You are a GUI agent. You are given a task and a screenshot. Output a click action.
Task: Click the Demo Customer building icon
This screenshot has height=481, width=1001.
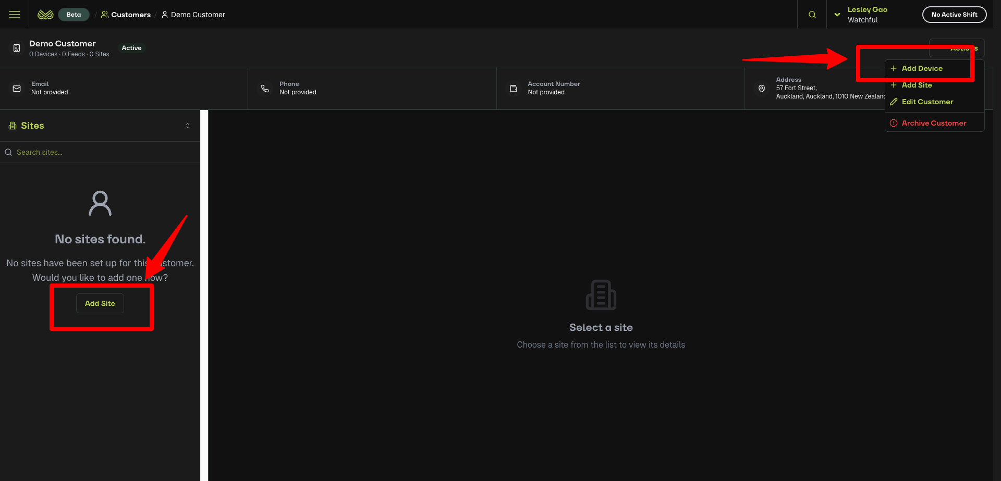click(x=17, y=48)
